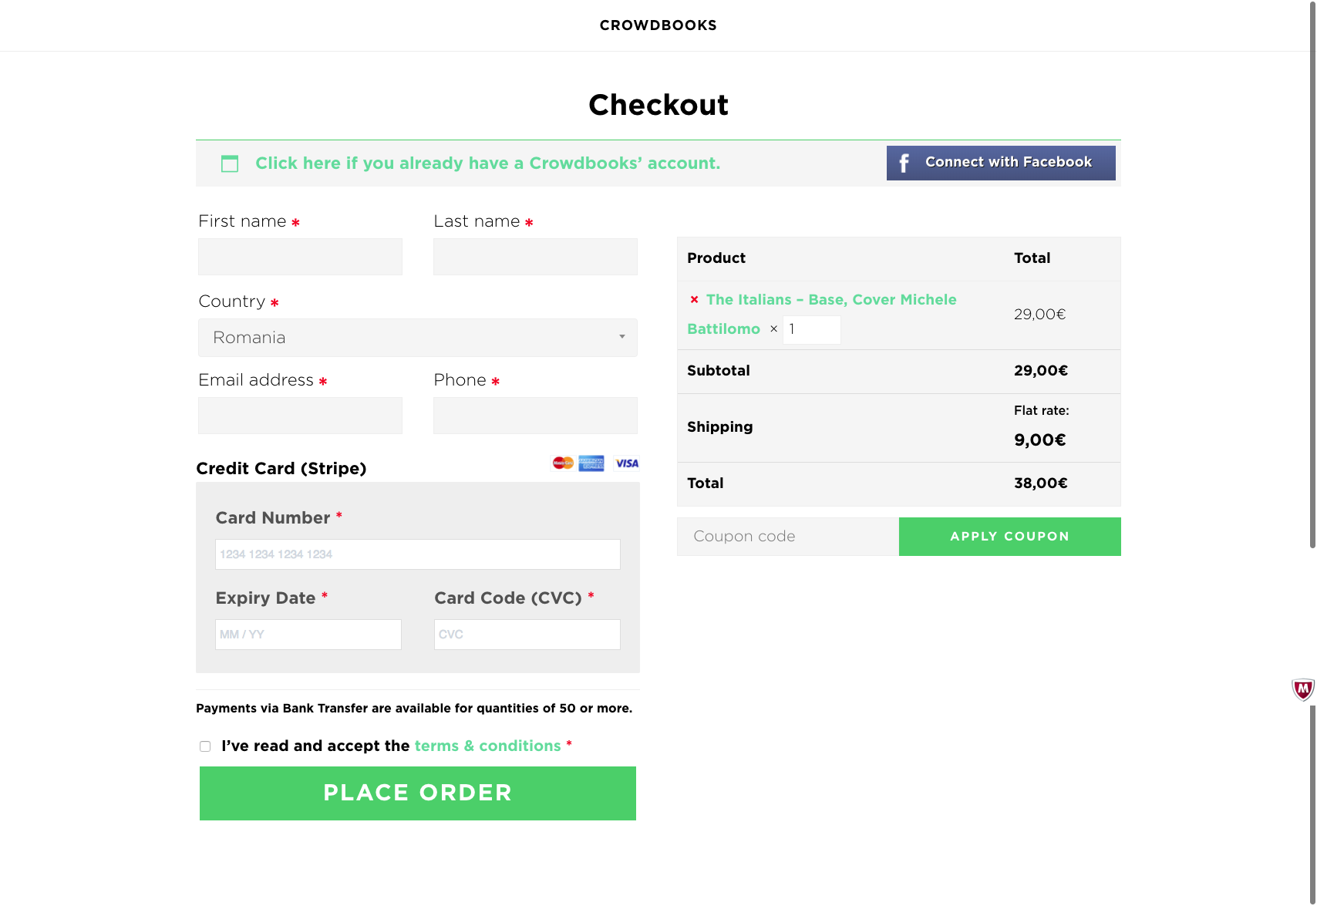Click the Visa card icon
Viewport: 1317px width, 906px height.
pos(627,463)
